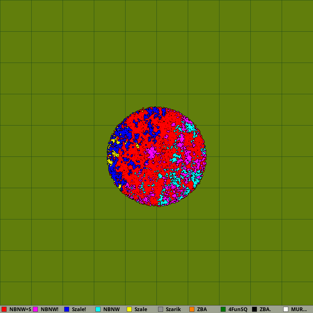
Task: Select the 'MUR...' legend label
Action: (x=299, y=309)
